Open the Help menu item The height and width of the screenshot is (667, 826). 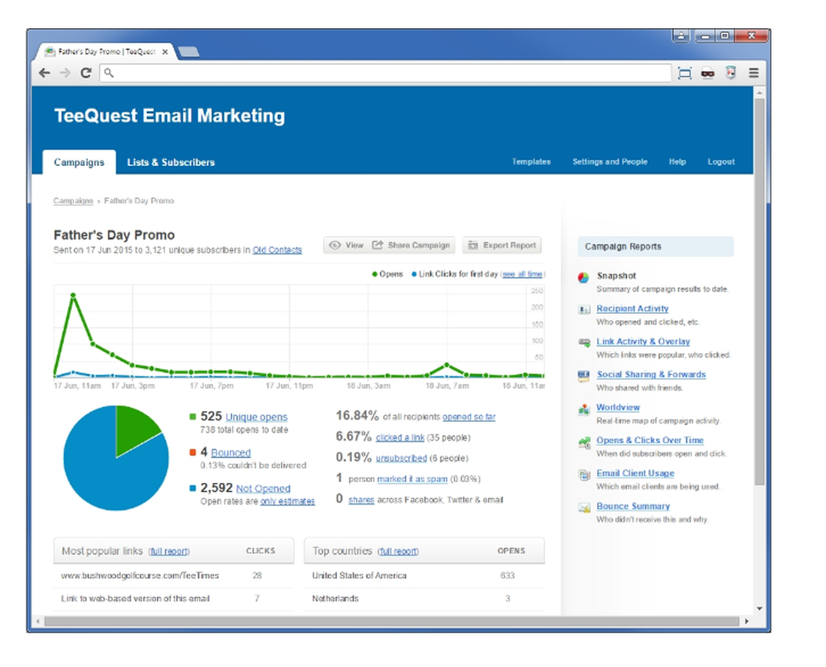pos(677,162)
